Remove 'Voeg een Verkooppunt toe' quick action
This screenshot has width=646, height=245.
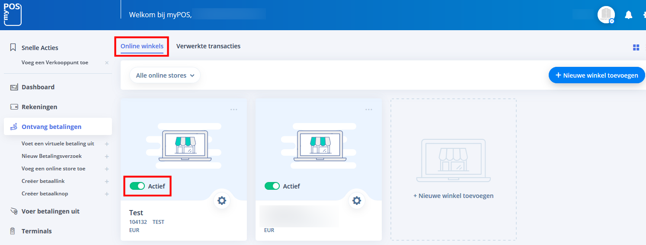click(107, 63)
